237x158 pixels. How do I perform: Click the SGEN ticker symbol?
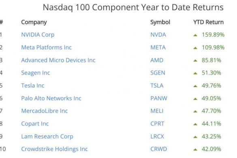point(158,73)
